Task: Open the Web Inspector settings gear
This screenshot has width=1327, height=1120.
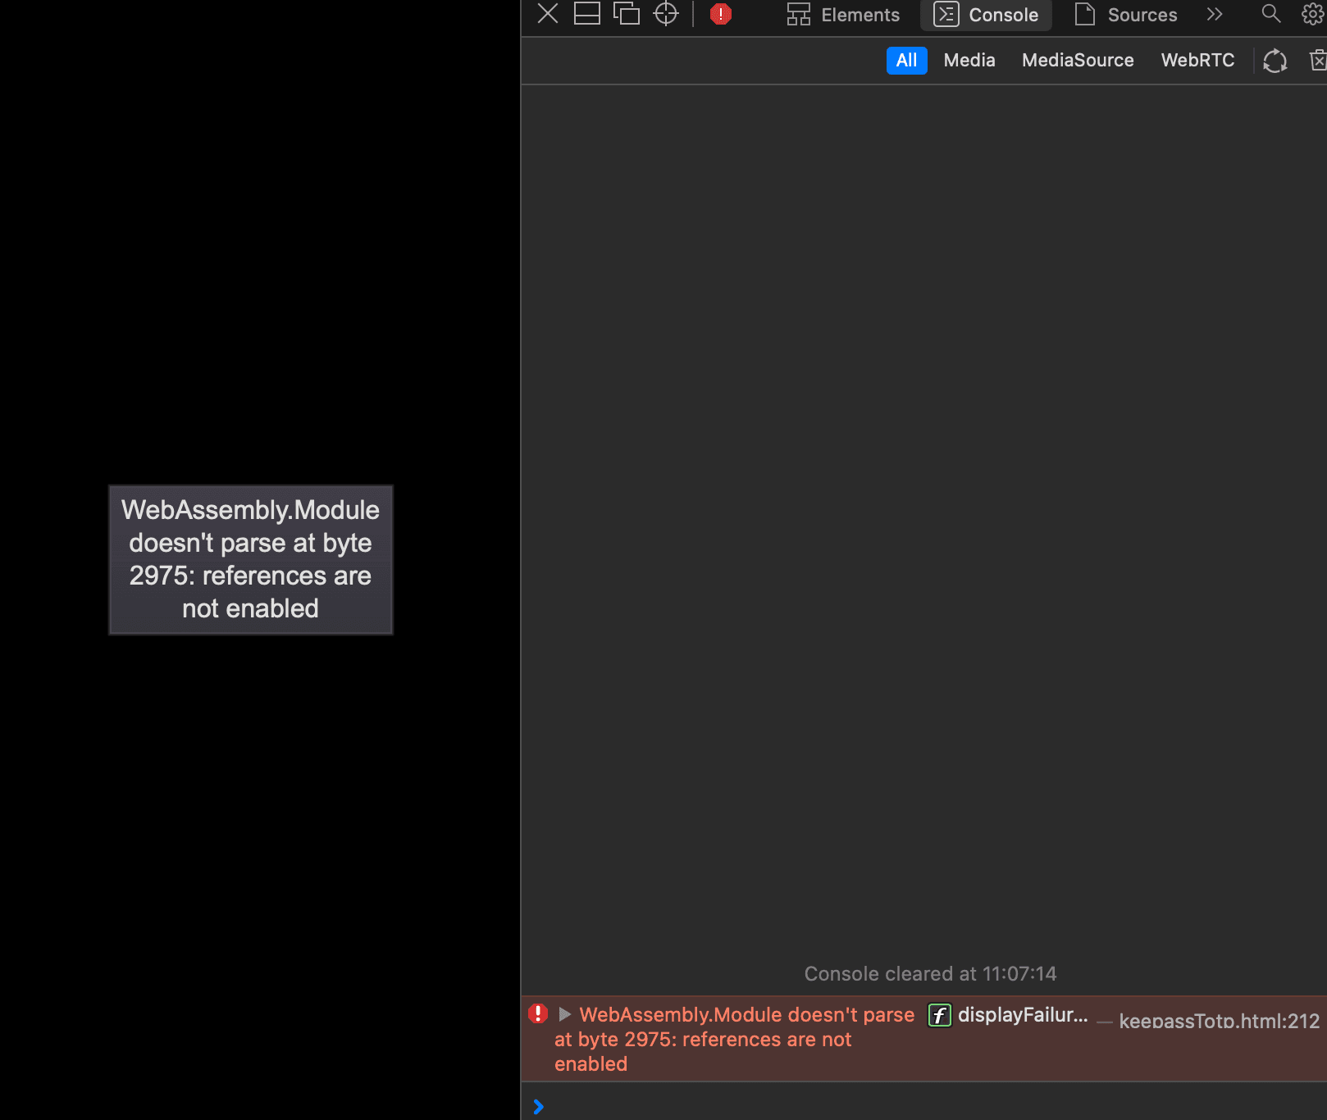Action: coord(1312,14)
